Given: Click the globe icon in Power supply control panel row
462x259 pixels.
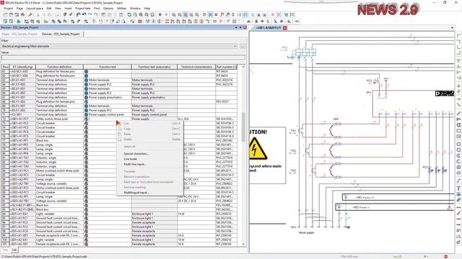Looking at the screenshot, I should pyautogui.click(x=87, y=115).
